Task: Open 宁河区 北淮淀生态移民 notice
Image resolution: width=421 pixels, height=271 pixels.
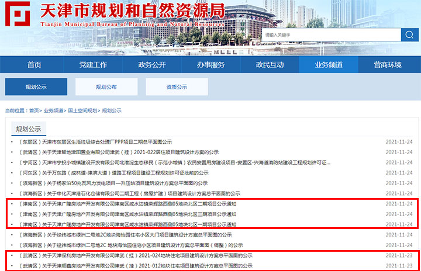Action: point(174,162)
